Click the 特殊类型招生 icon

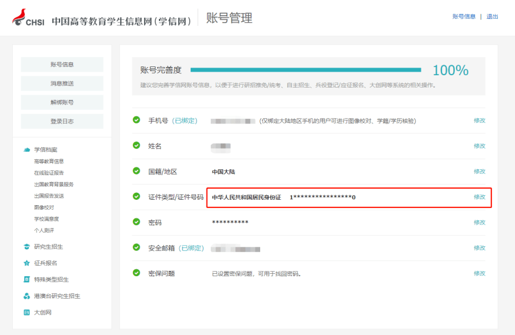pos(26,280)
